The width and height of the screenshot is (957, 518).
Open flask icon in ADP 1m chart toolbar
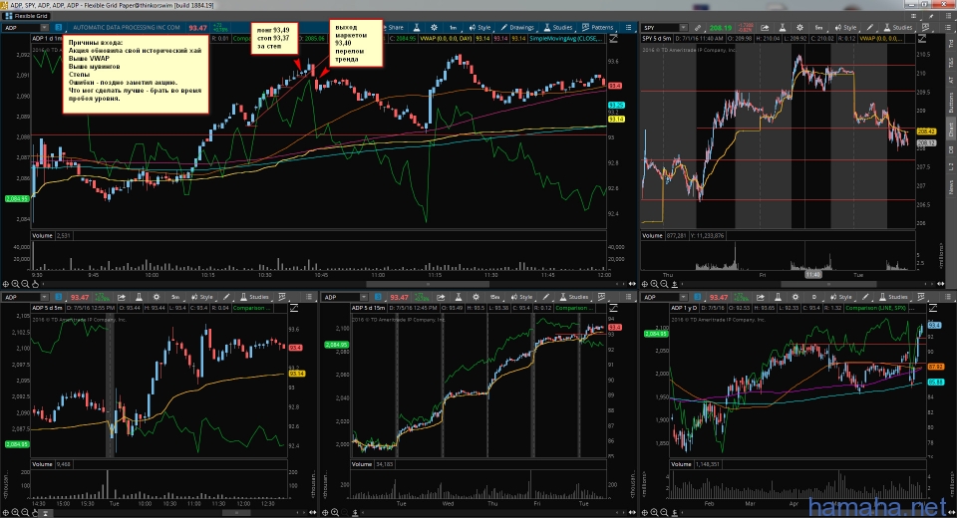417,28
